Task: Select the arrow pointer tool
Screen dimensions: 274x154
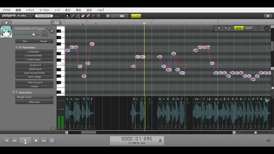Action: coord(68,16)
